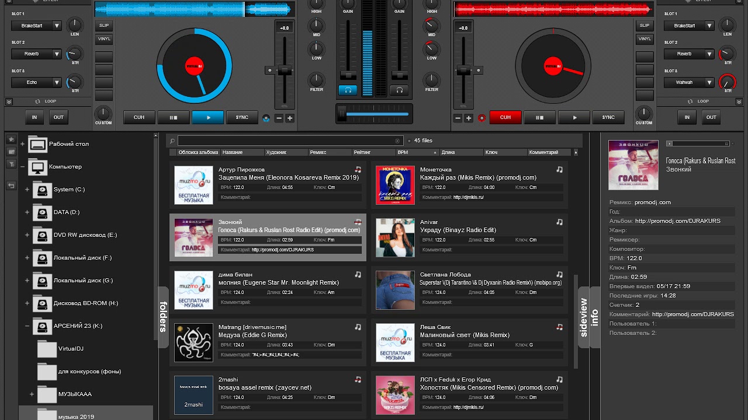Screen dimensions: 748x420
Task: Toggle the left deck pitch lock dot button
Action: tap(269, 70)
